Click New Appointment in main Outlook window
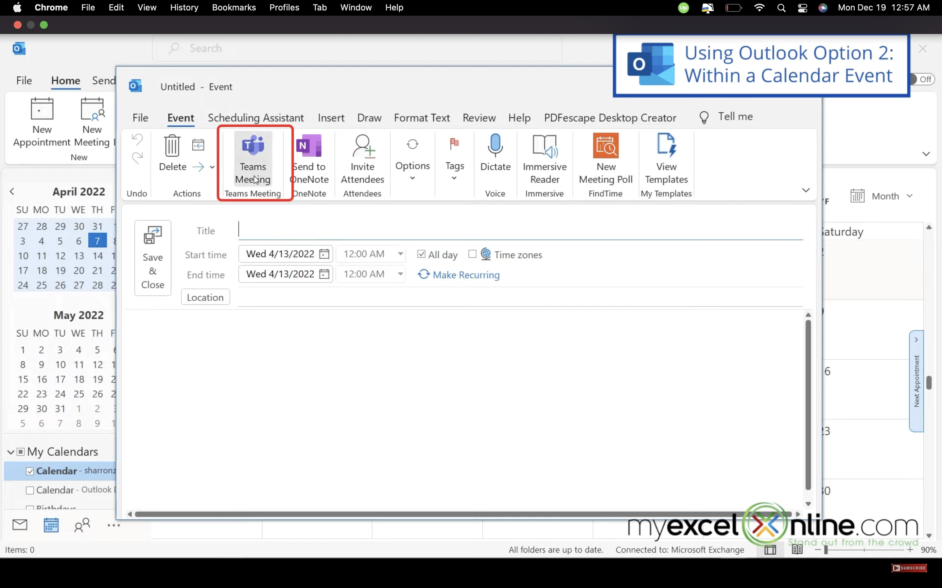The height and width of the screenshot is (588, 942). (42, 122)
